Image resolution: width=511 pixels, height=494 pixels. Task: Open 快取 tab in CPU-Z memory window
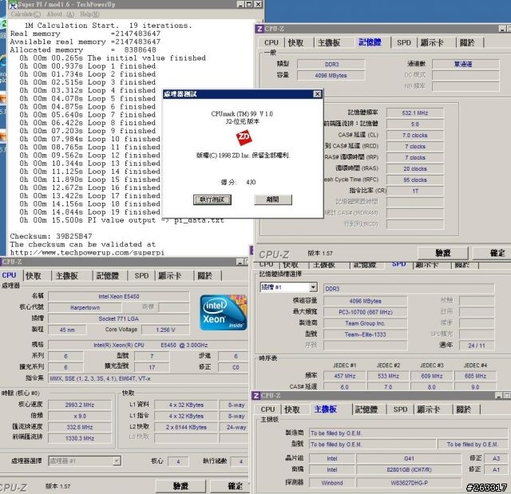[x=296, y=42]
